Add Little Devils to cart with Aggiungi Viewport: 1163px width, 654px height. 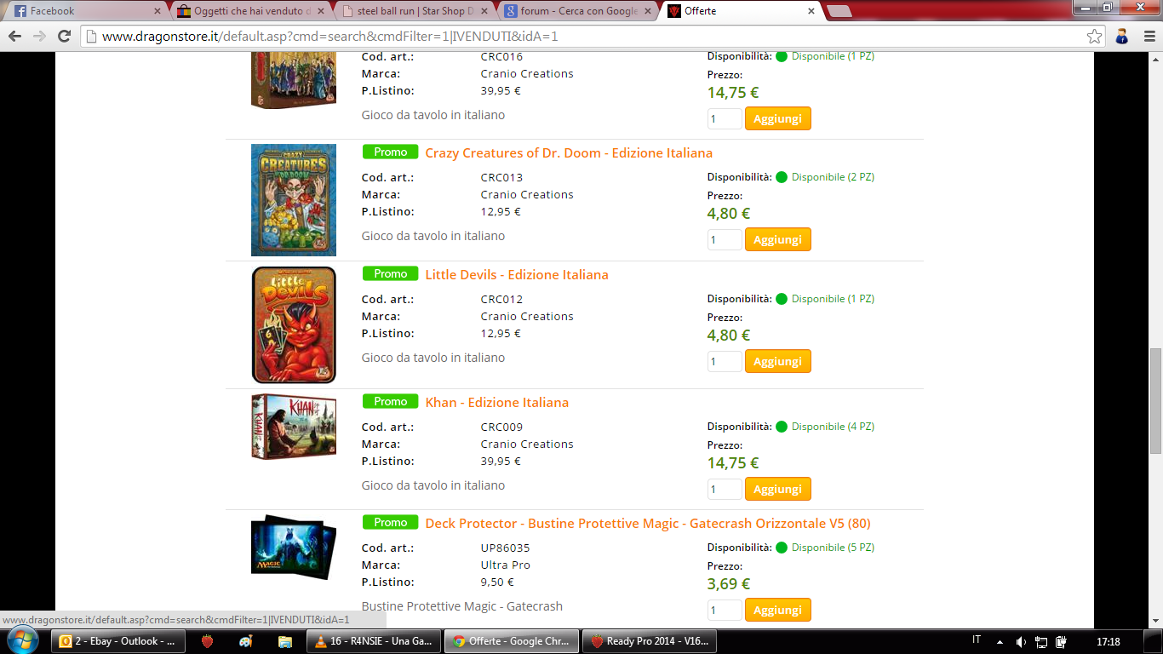pos(778,361)
